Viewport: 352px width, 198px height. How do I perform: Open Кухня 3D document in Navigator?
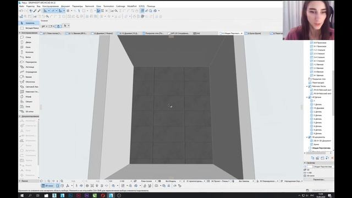[x=316, y=144]
